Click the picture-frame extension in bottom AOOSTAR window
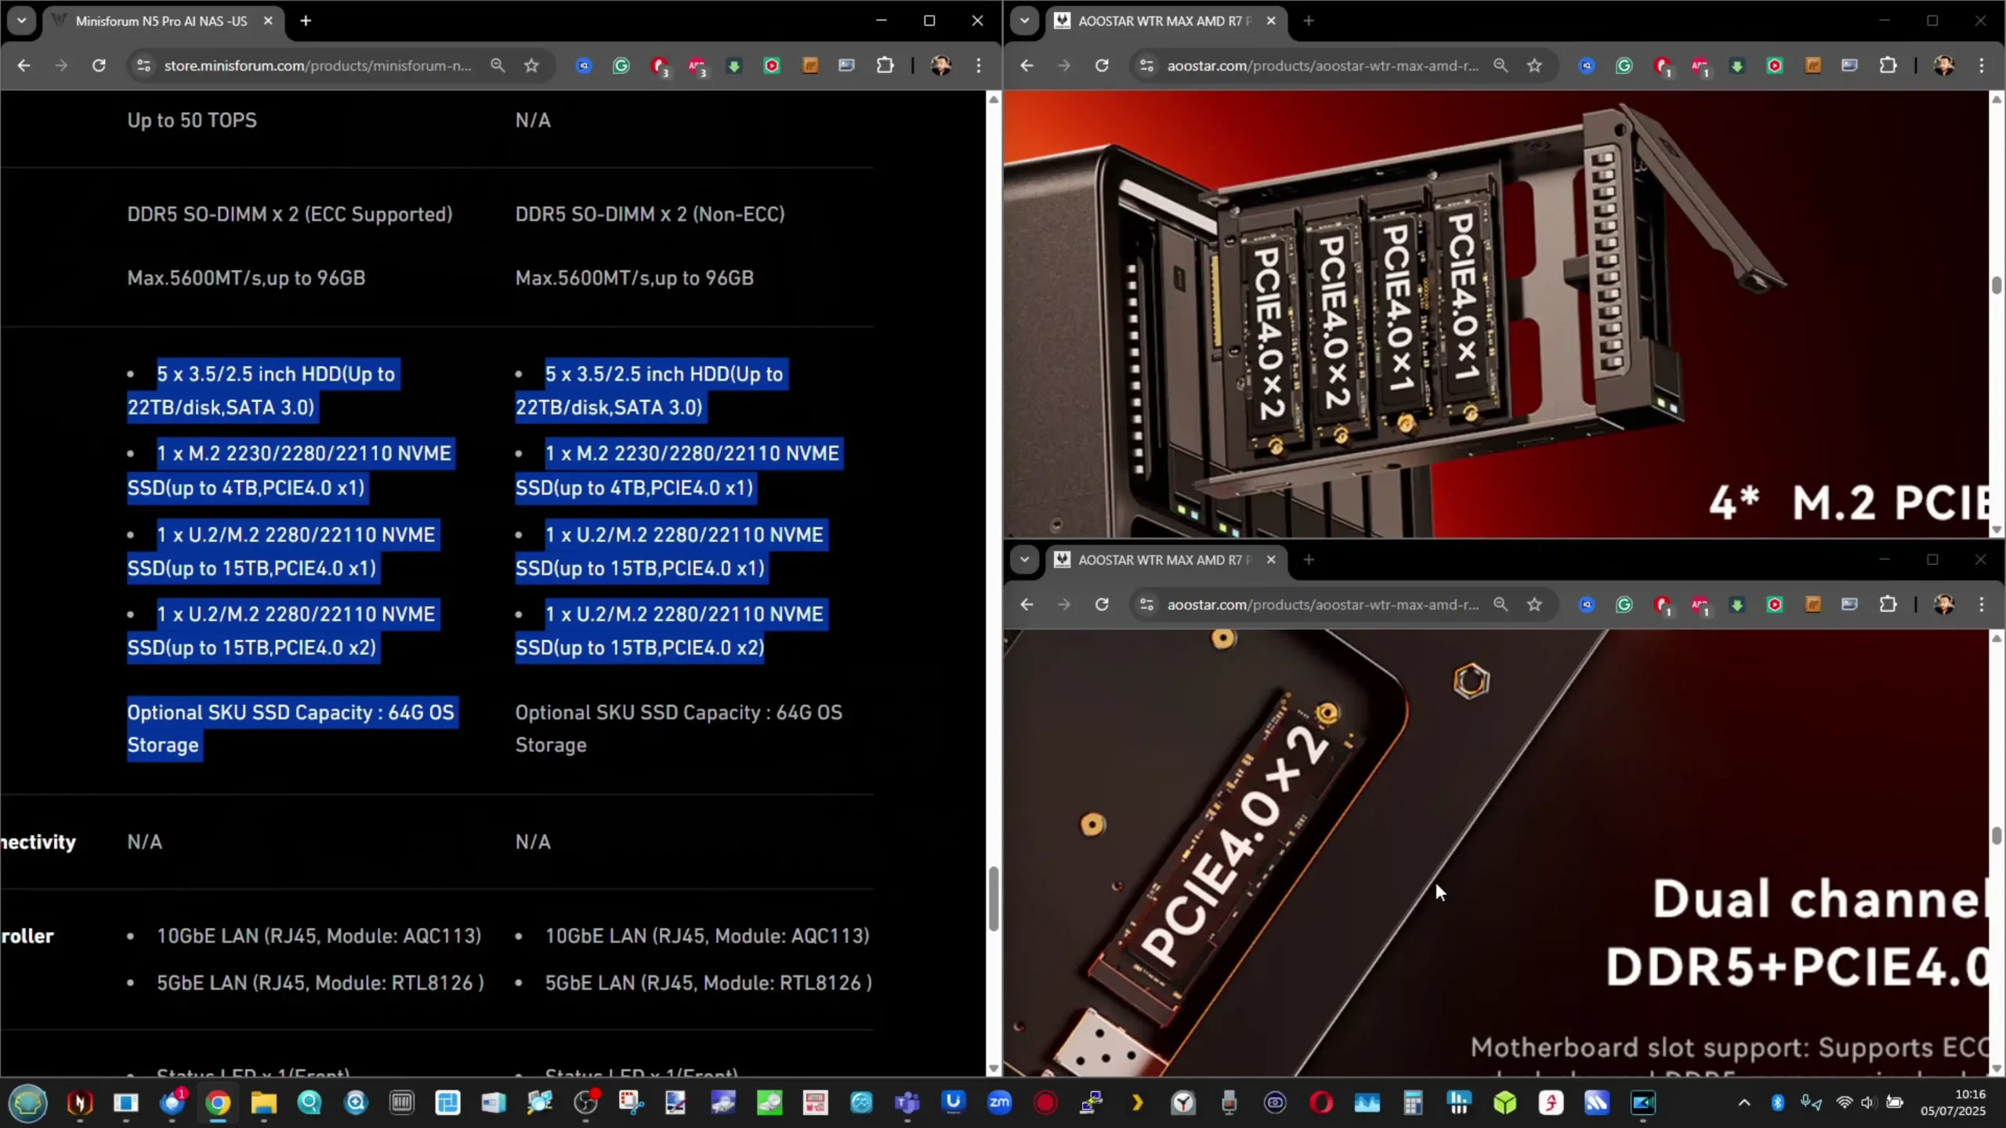The width and height of the screenshot is (2006, 1128). pyautogui.click(x=1850, y=605)
